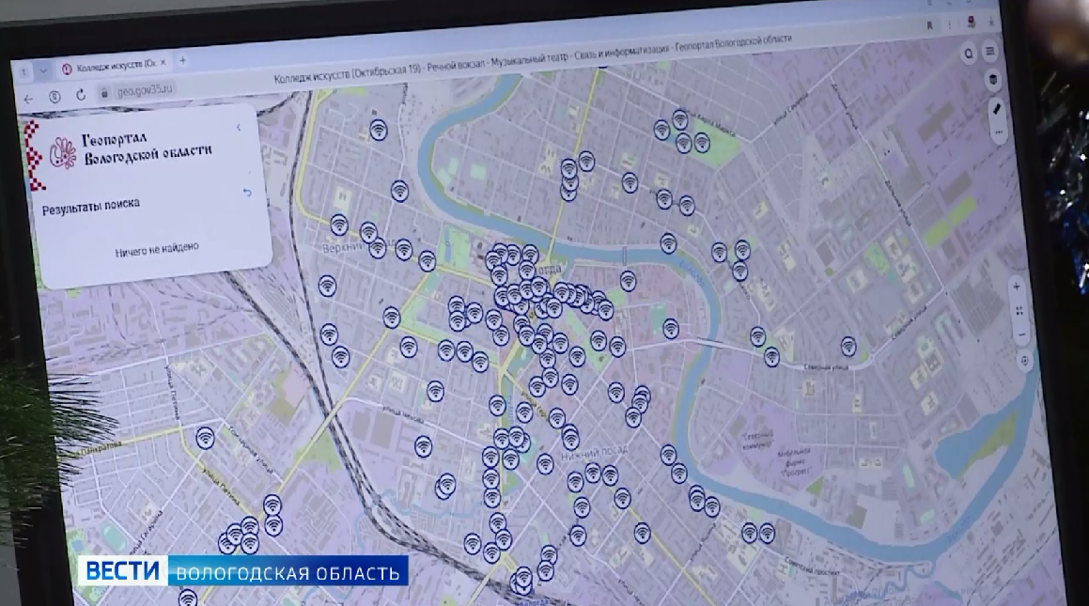Open the map menu list icon
Image resolution: width=1089 pixels, height=606 pixels.
990,51
